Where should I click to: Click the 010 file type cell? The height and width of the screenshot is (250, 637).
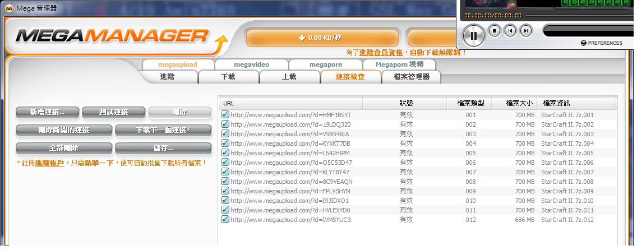point(471,201)
